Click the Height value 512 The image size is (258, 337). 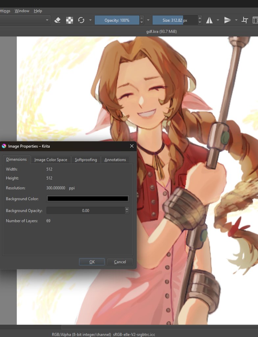coord(49,178)
